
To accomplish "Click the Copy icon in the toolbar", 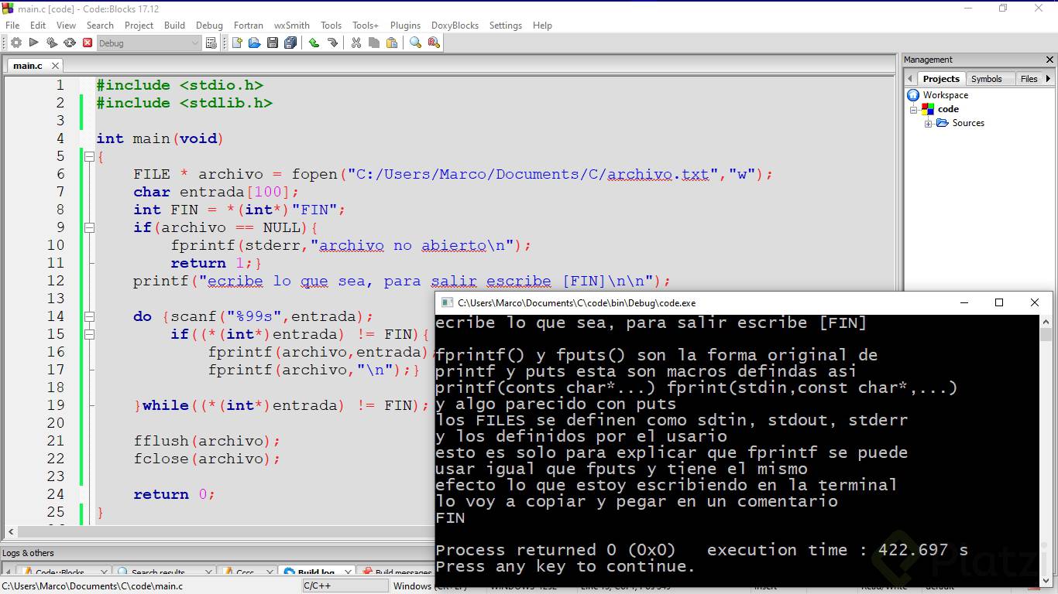I will coord(374,43).
